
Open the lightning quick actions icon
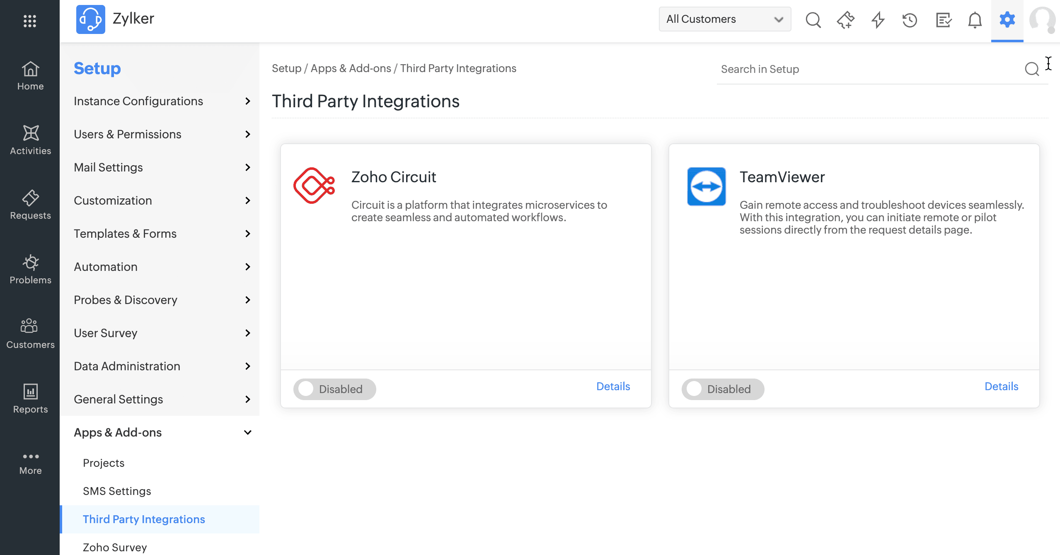pyautogui.click(x=877, y=19)
